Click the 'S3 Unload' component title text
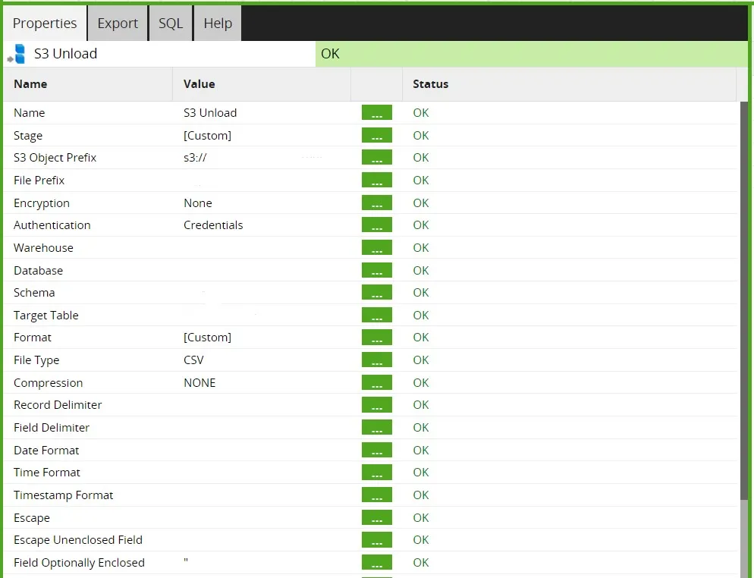This screenshot has width=754, height=578. pyautogui.click(x=65, y=53)
